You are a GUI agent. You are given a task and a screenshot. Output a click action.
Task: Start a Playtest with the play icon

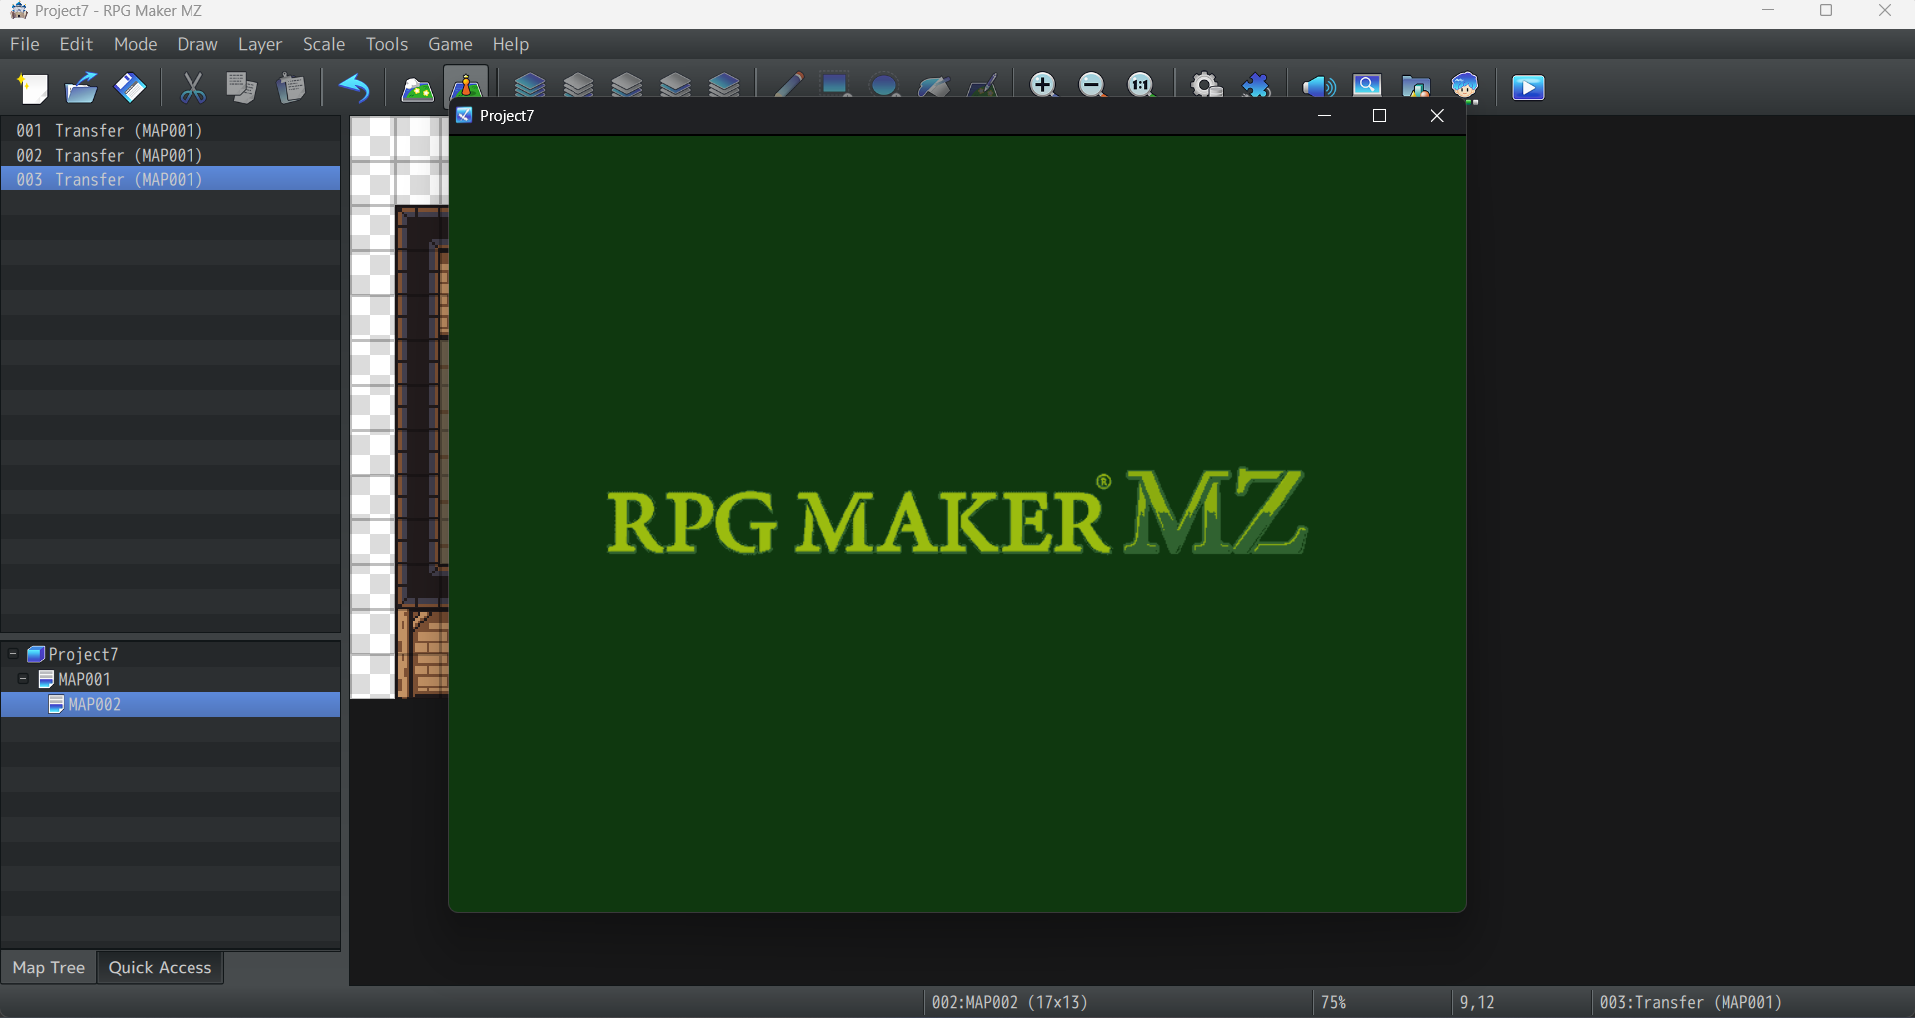click(1528, 88)
